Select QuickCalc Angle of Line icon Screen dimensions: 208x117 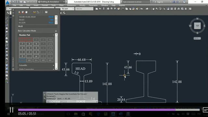(x=38, y=12)
